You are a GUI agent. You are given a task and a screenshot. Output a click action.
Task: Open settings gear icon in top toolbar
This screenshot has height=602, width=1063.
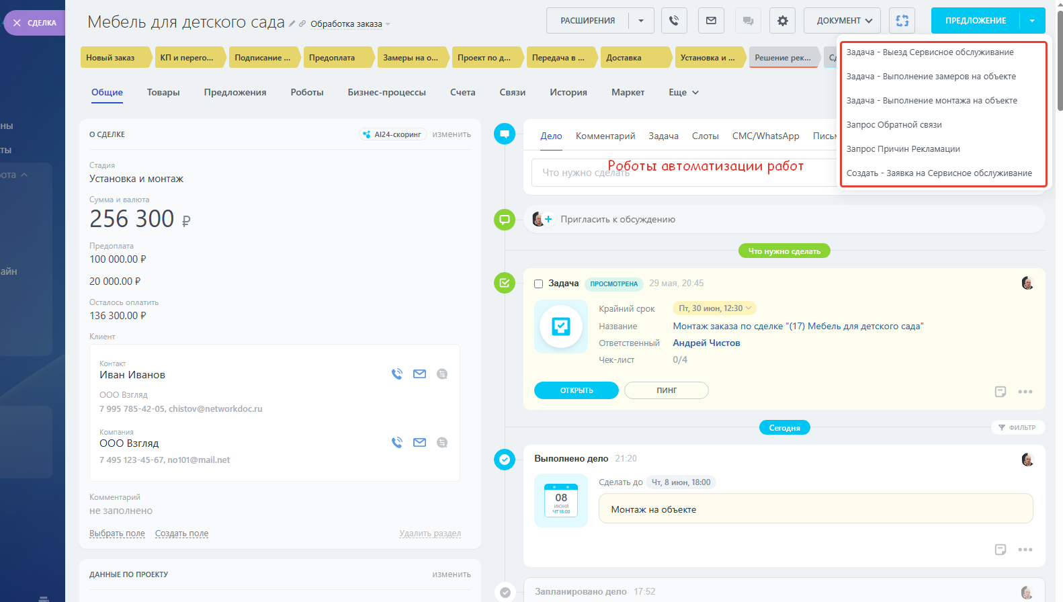tap(782, 21)
